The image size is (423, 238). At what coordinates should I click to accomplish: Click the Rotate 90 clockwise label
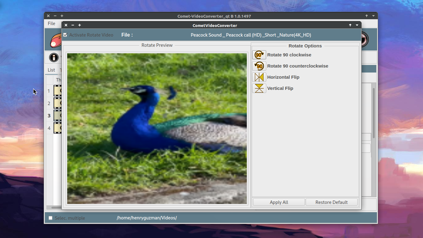(289, 55)
